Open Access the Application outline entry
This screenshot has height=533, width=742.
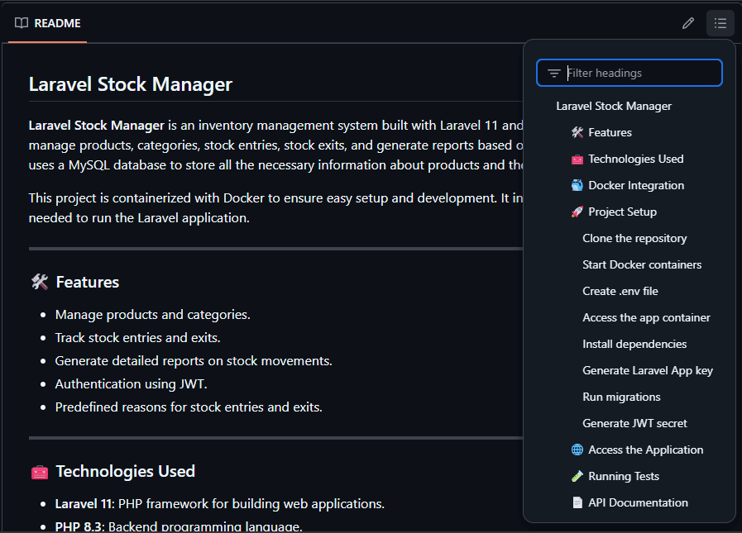[x=638, y=450]
